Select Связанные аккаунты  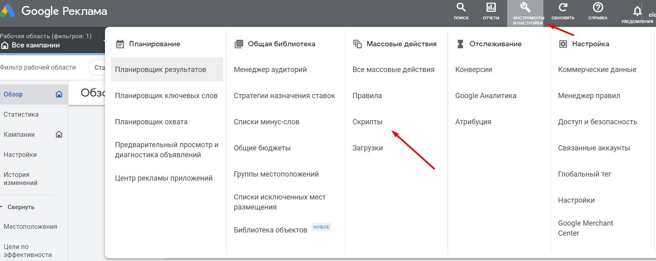tap(594, 148)
